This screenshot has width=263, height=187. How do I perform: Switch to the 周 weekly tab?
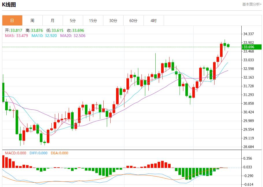(x=32, y=21)
